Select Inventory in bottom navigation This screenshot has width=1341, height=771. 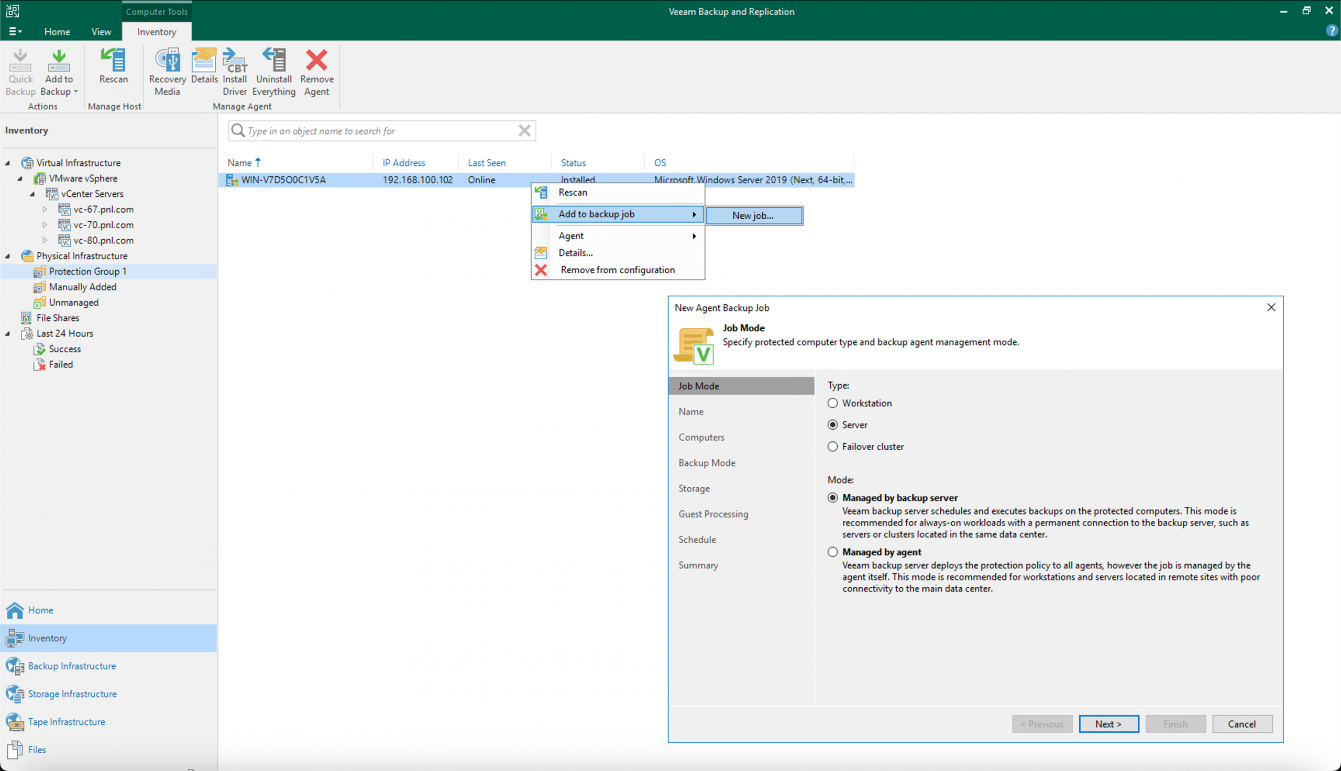(x=108, y=638)
